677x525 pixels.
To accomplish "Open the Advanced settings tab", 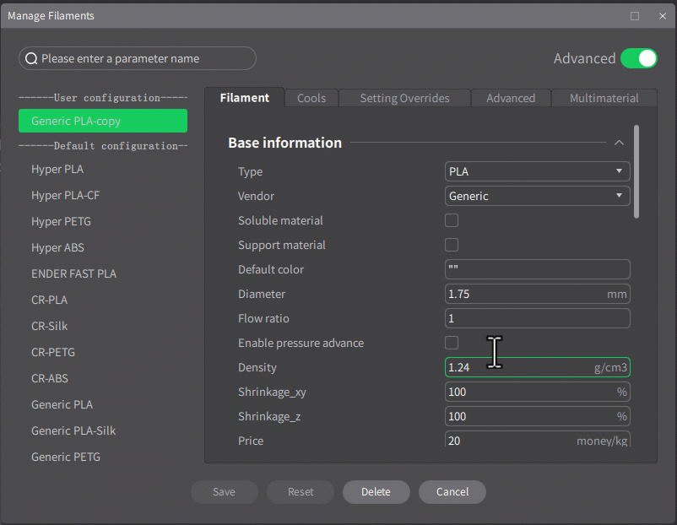I will [510, 98].
